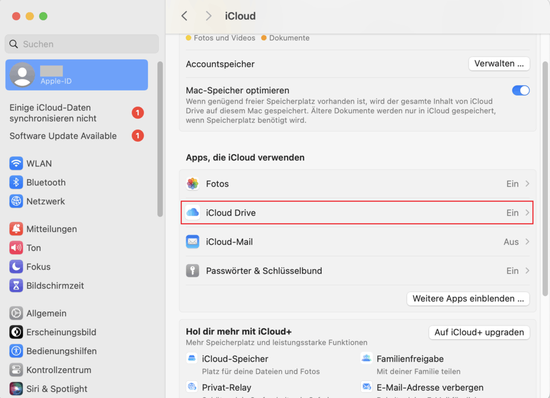Click the yellow Fotos und Videos dot
The width and height of the screenshot is (550, 398).
pyautogui.click(x=188, y=38)
